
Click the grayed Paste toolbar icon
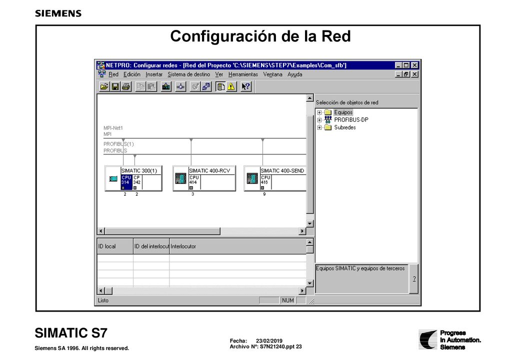[x=151, y=87]
